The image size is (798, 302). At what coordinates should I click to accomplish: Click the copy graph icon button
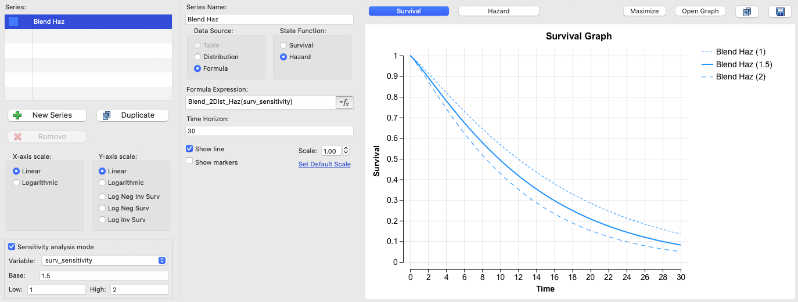click(x=747, y=12)
